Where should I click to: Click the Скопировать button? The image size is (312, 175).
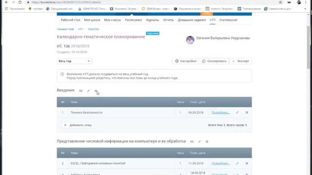tap(214, 61)
